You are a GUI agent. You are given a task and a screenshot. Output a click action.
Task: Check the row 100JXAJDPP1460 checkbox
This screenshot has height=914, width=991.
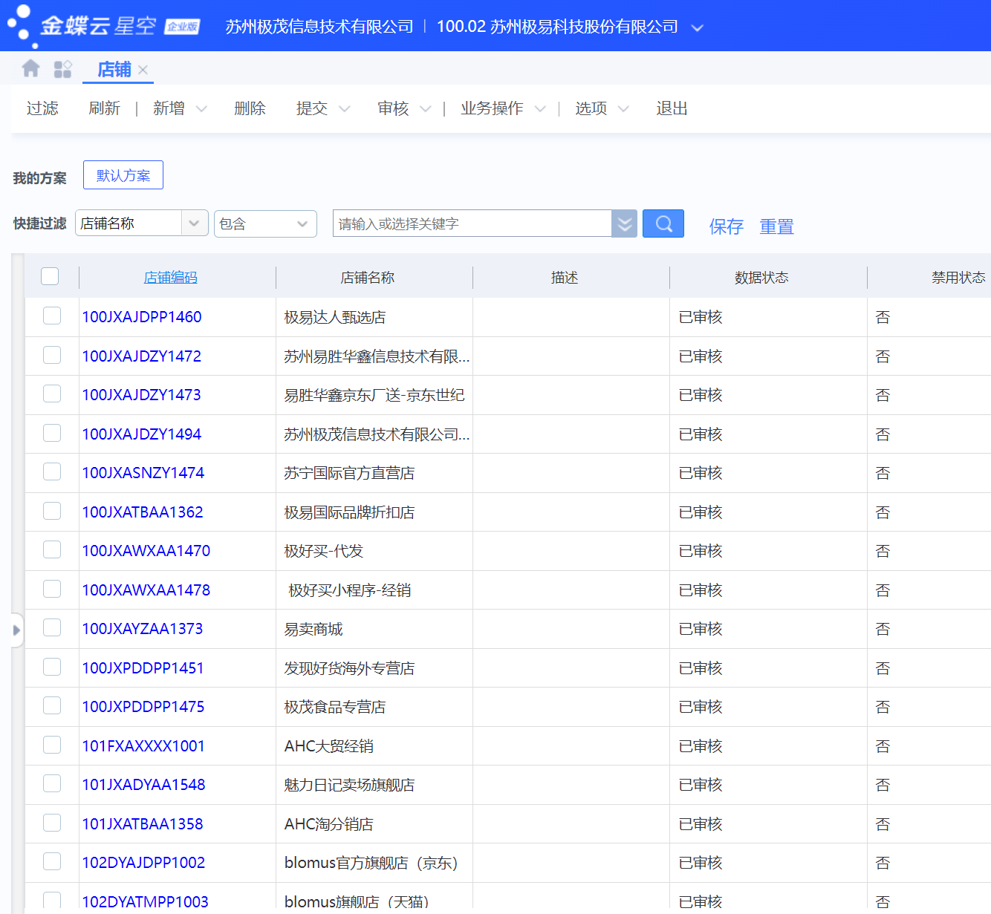(x=52, y=316)
